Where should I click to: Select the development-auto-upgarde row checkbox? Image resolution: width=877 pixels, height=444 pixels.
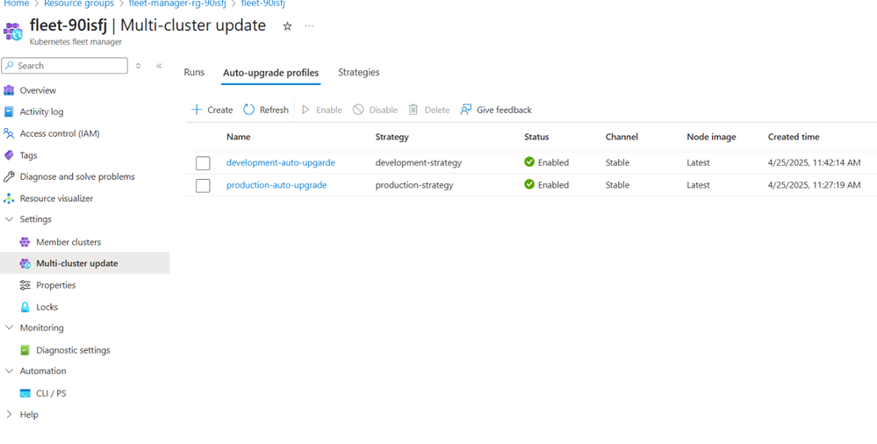tap(203, 163)
